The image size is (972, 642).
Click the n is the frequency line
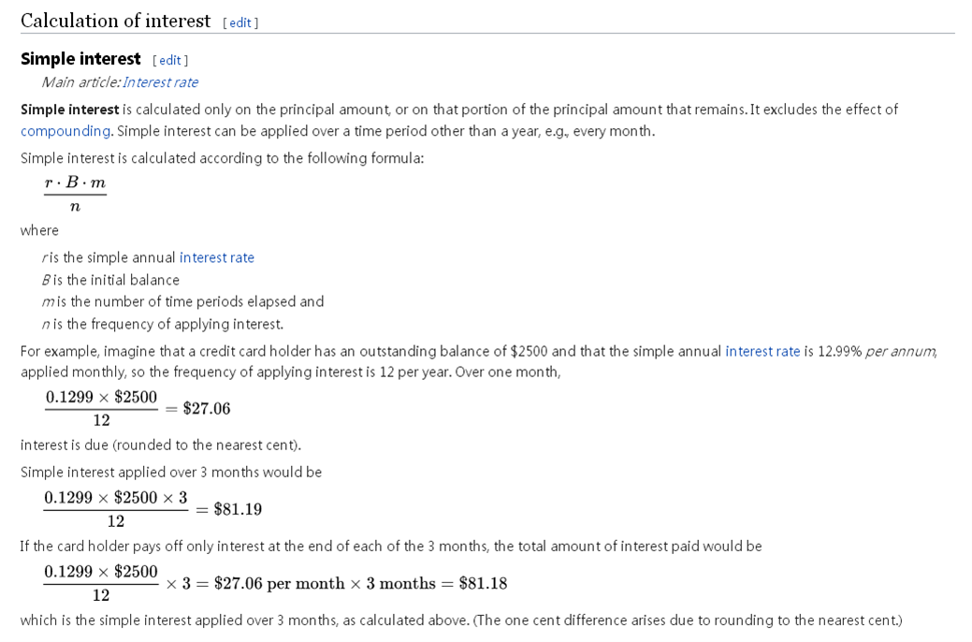pyautogui.click(x=163, y=324)
